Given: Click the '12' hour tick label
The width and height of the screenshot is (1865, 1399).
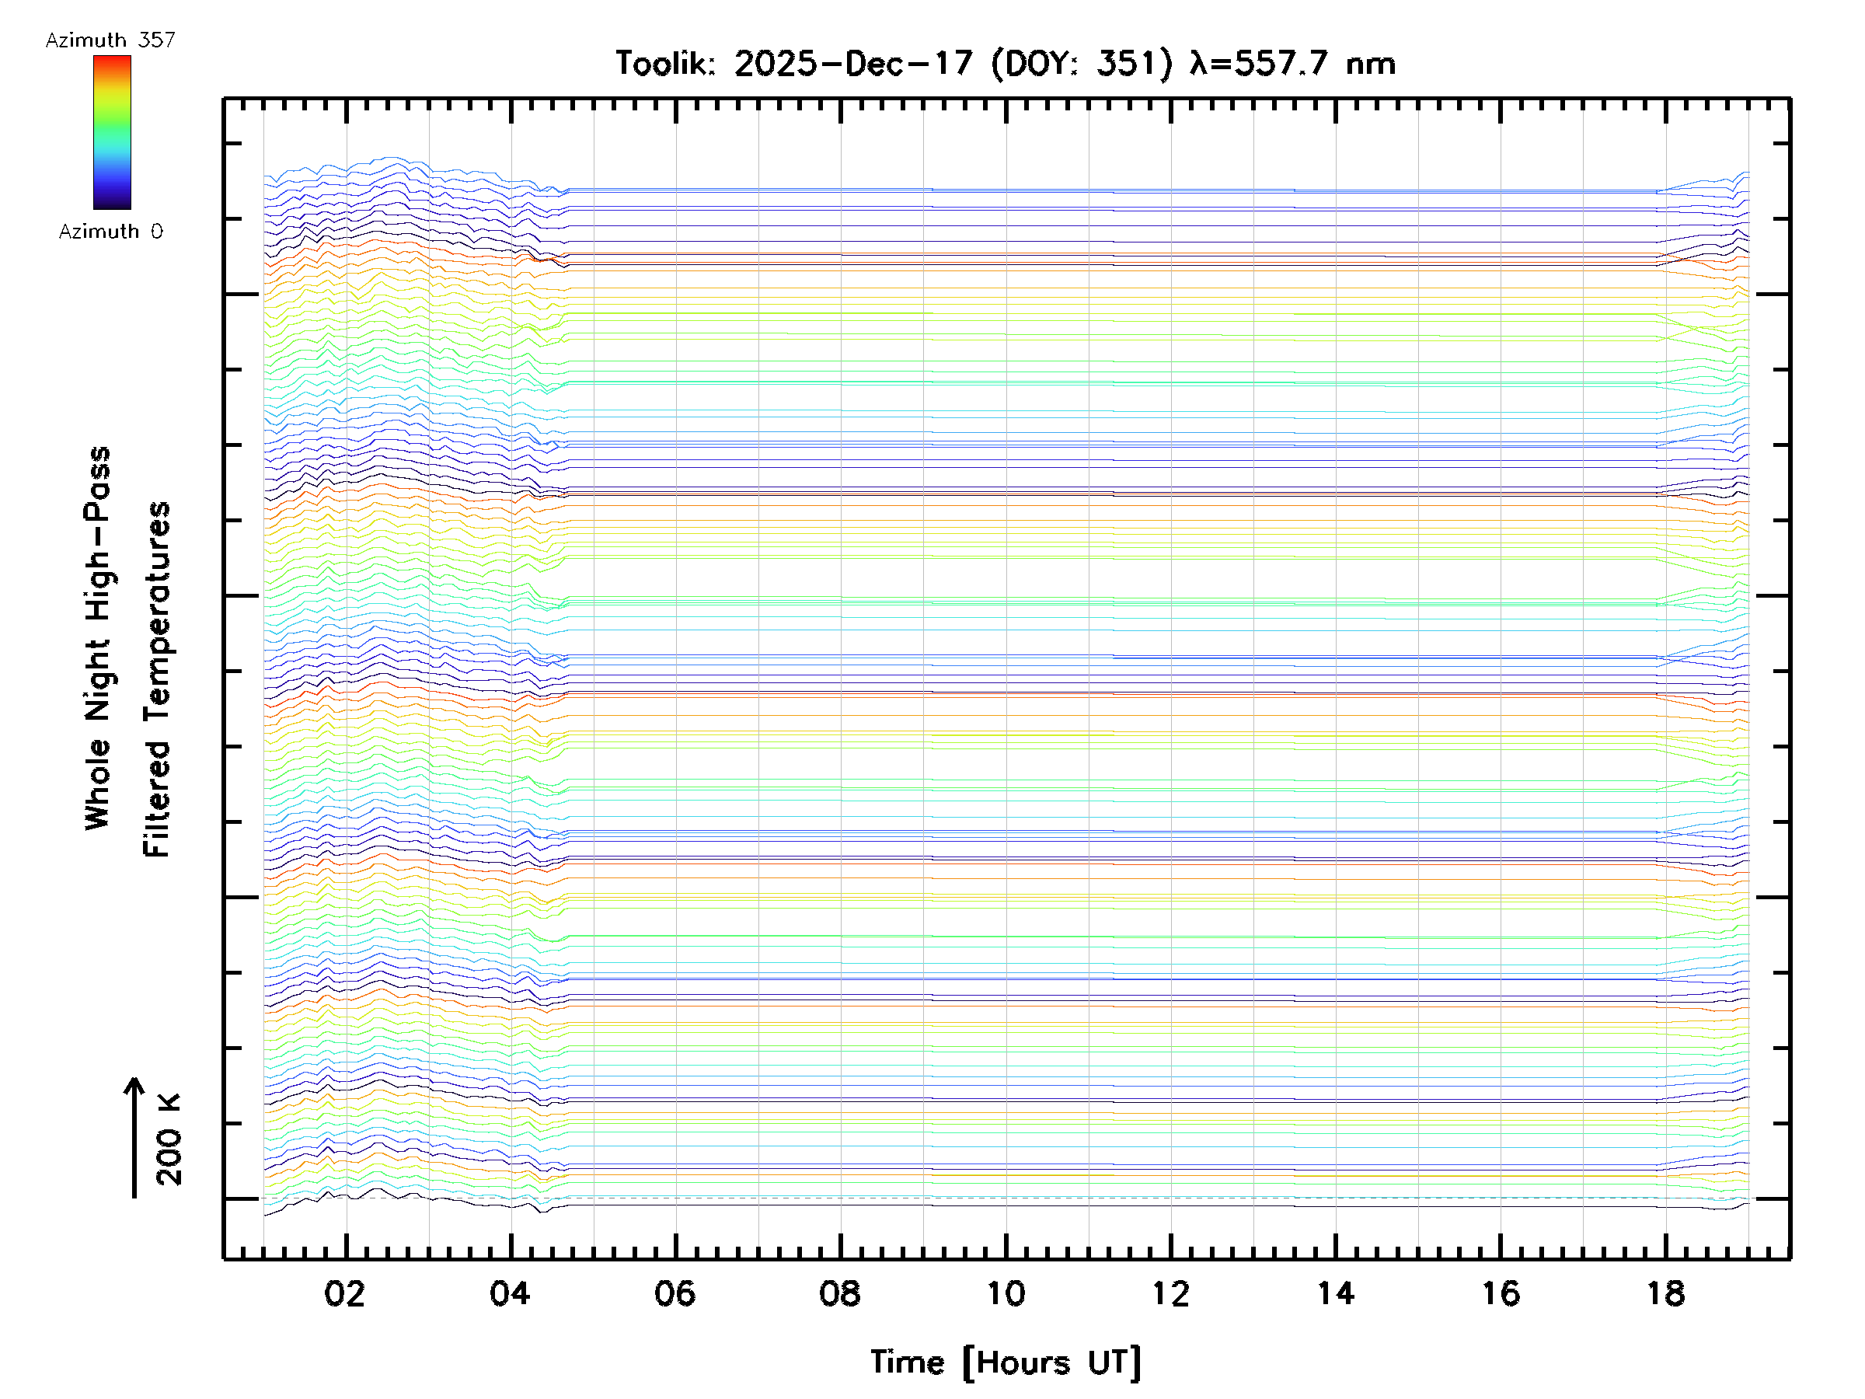Looking at the screenshot, I should (1170, 1293).
